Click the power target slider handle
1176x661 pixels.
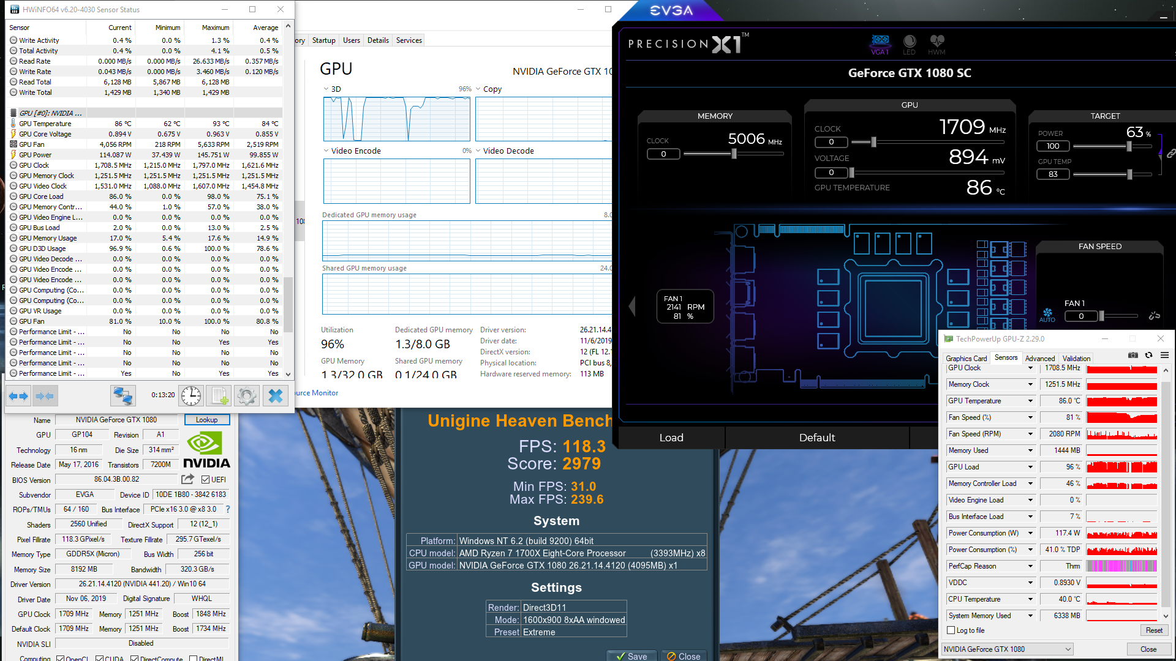click(x=1129, y=146)
